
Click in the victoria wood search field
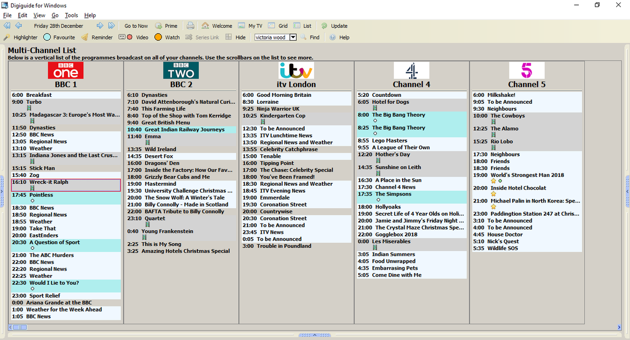[272, 37]
